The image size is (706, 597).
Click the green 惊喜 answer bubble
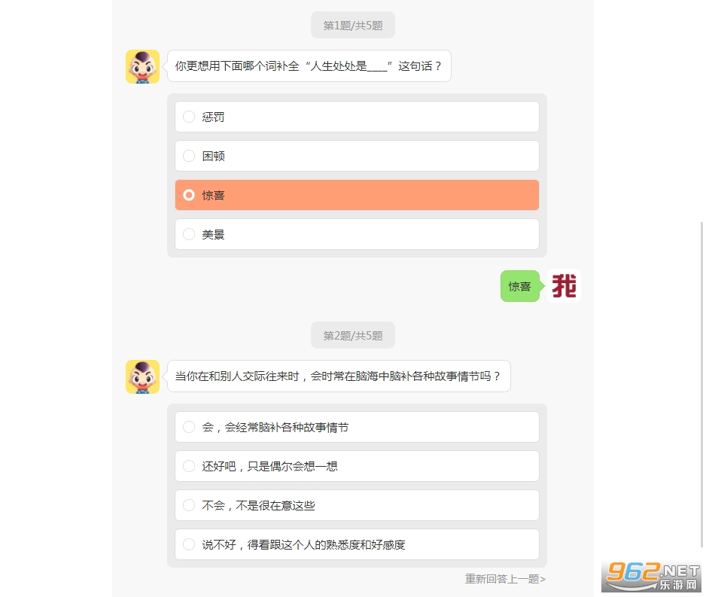click(519, 287)
